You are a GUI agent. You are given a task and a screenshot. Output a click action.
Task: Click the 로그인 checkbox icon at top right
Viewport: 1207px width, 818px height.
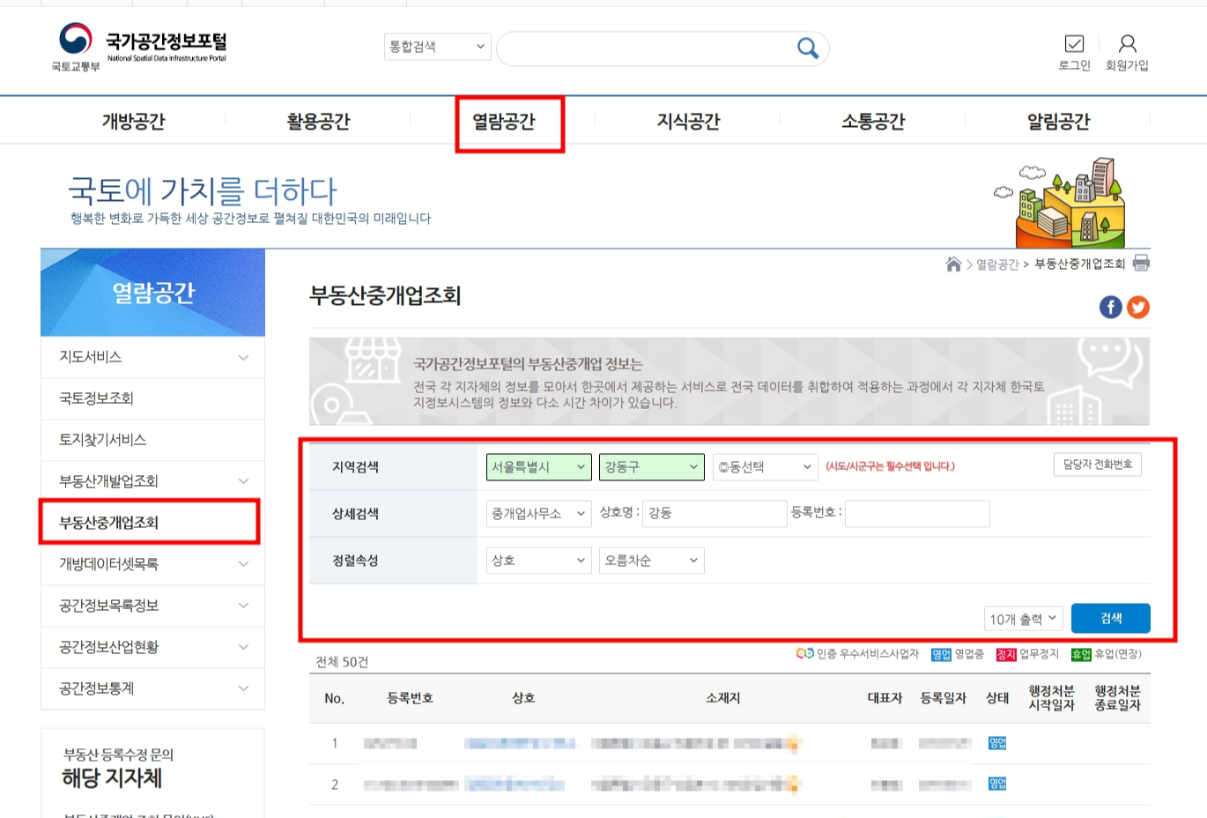[1075, 41]
